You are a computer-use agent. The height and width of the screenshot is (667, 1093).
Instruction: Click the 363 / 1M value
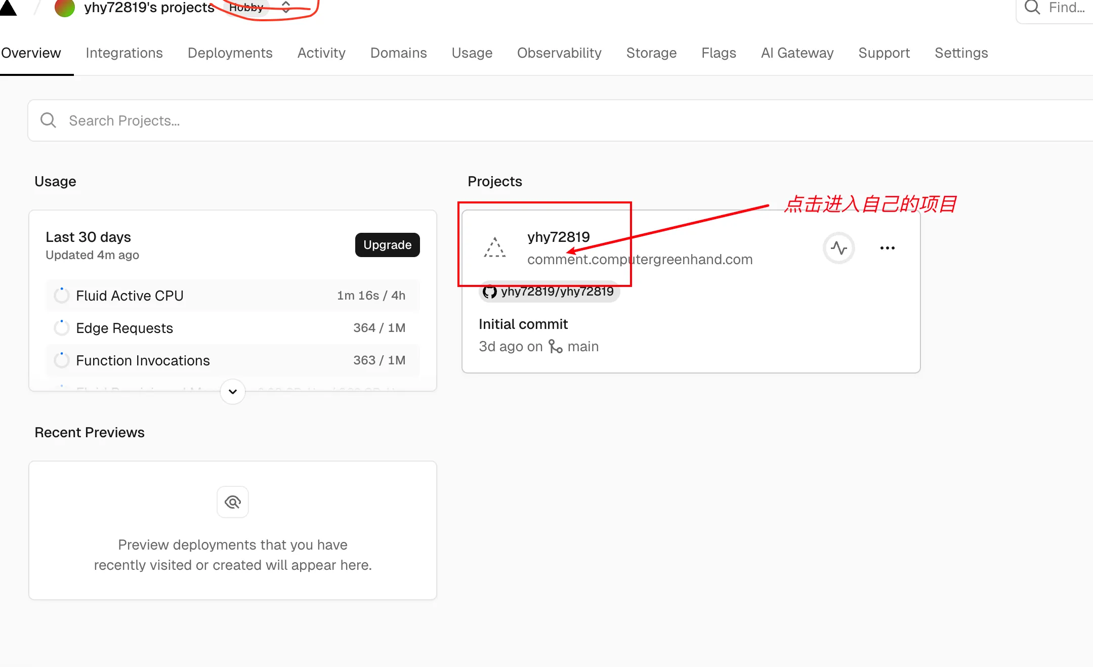[379, 360]
